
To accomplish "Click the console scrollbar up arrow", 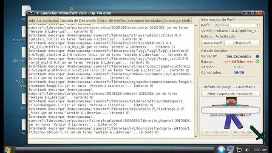I will tap(196, 25).
